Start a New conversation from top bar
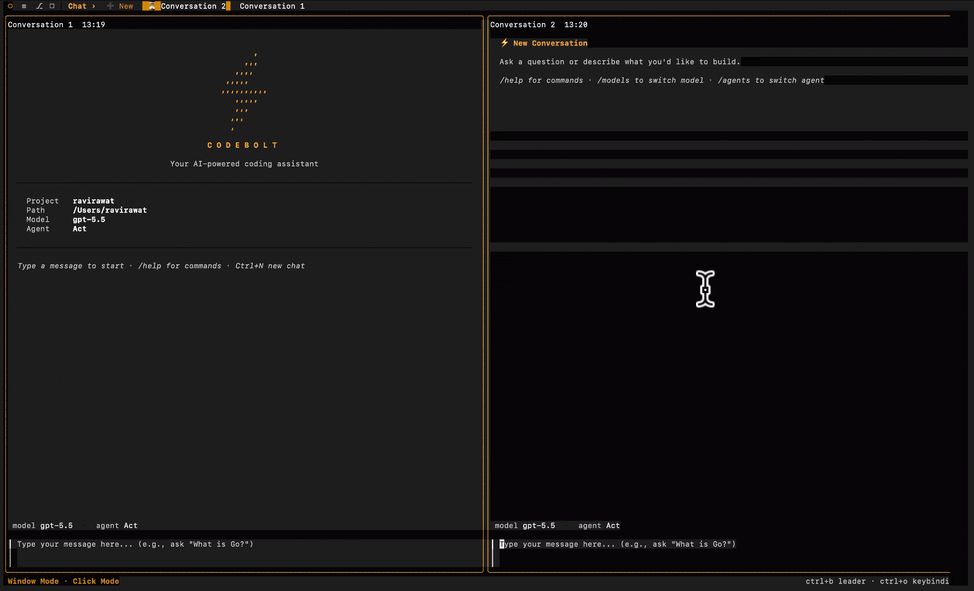 pos(126,6)
